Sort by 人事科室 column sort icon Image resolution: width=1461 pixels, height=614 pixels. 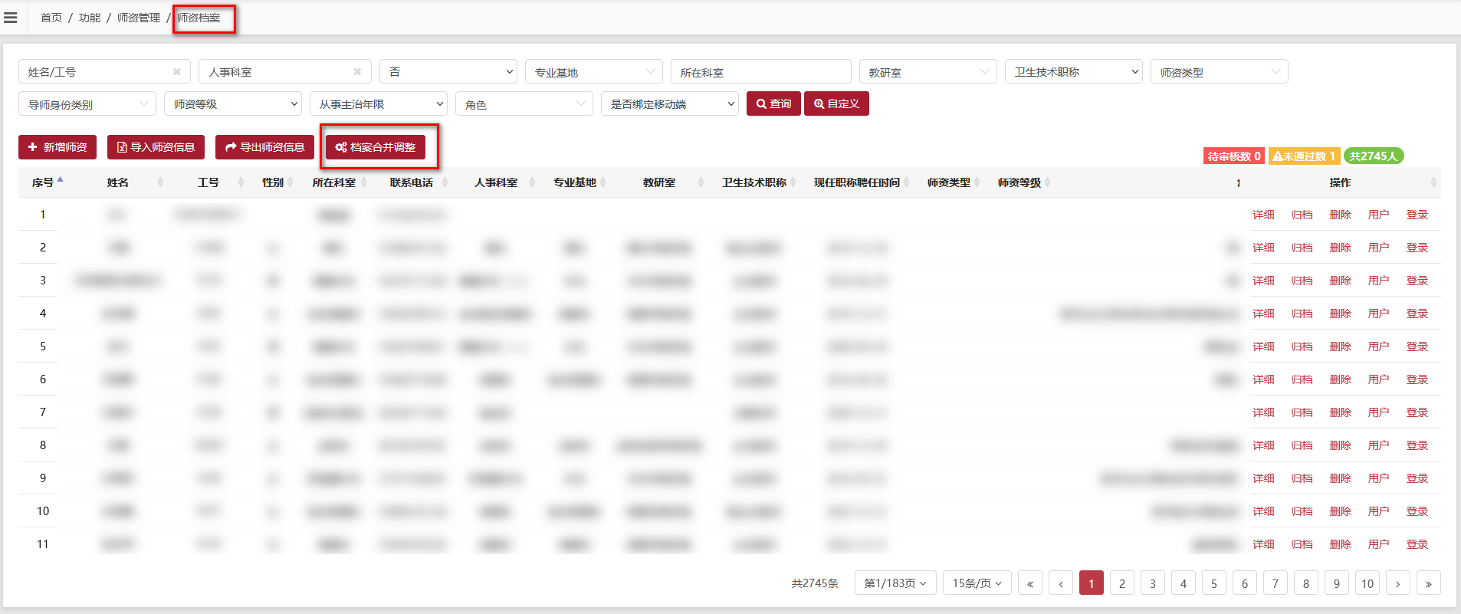tap(532, 182)
